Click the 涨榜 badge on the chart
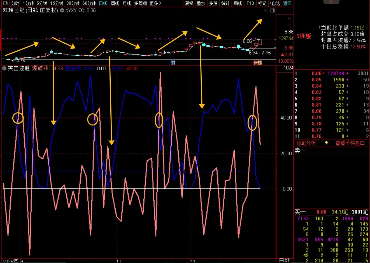 click(257, 63)
